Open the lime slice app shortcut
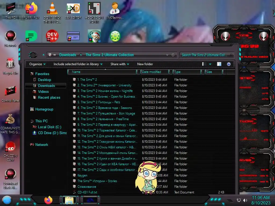 115,36
